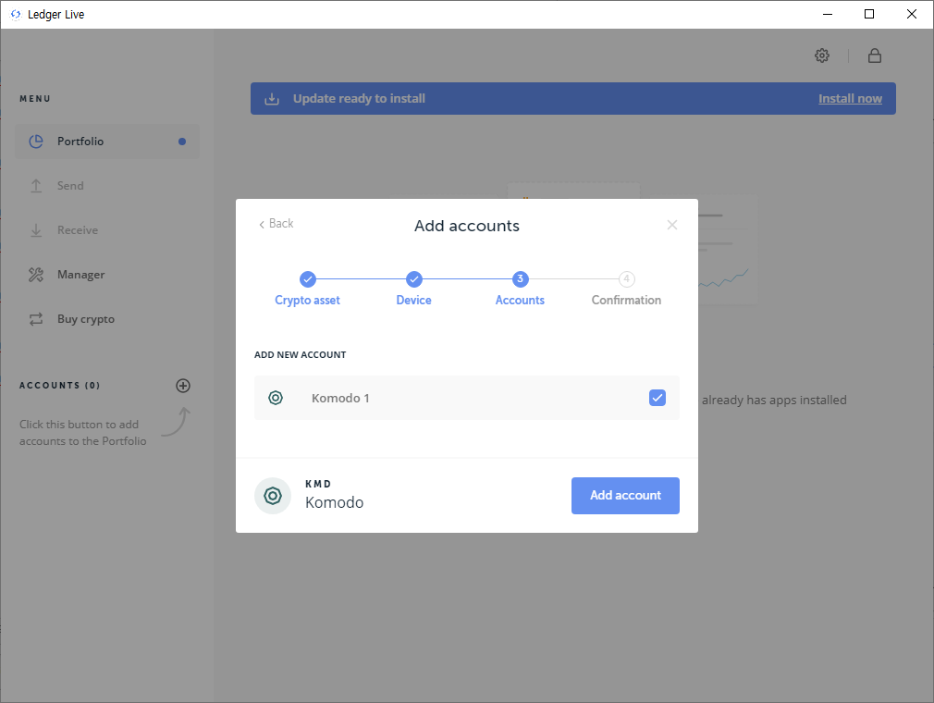Click the ADD NEW ACCOUNT heading
This screenshot has width=934, height=703.
click(x=301, y=354)
